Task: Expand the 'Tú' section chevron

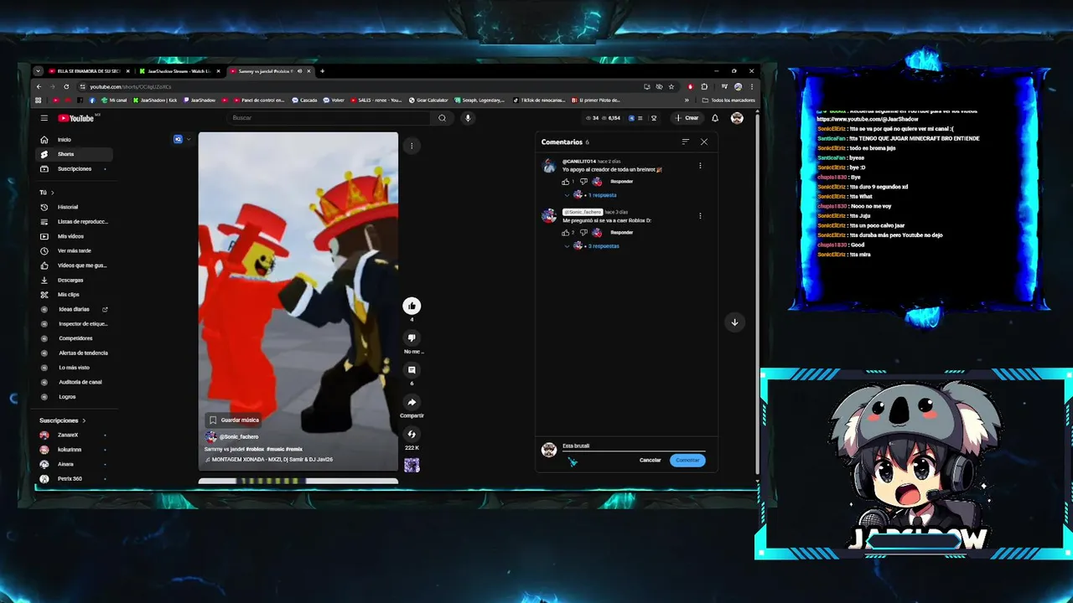Action: pos(54,193)
